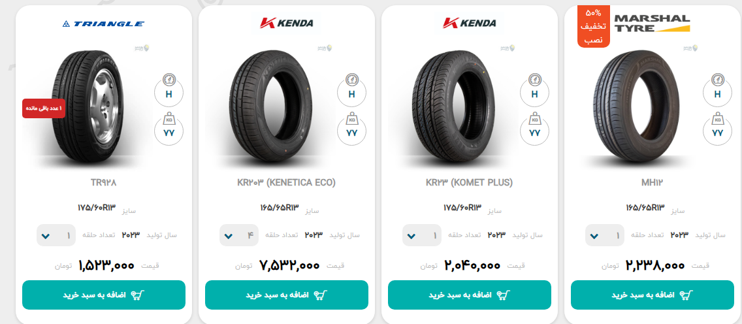Open the KR203 (KENETICA ECO) product title link
Image resolution: width=742 pixels, height=324 pixels.
[x=286, y=182]
